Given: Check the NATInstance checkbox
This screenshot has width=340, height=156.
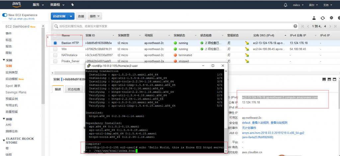Looking at the screenshot, I should [55, 55].
